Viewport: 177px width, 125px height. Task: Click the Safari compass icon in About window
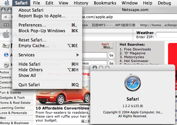click(132, 82)
